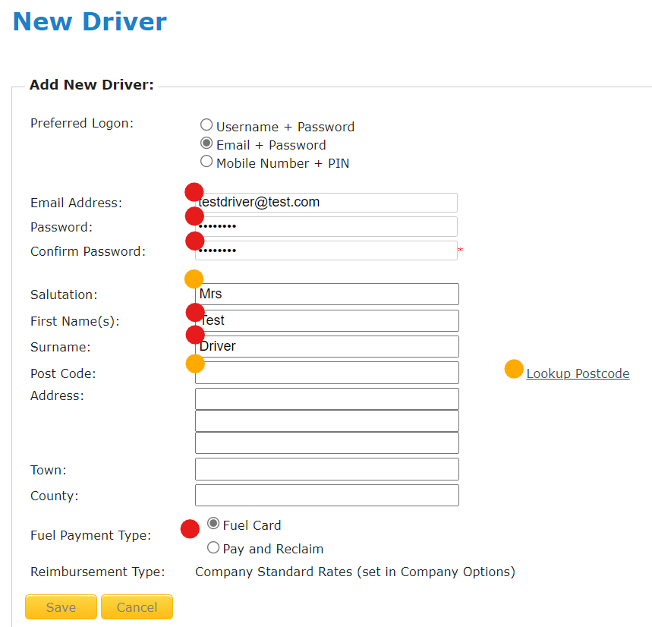Viewport: 652px width, 627px height.
Task: Click the red indicator beside Password field
Action: (x=194, y=216)
